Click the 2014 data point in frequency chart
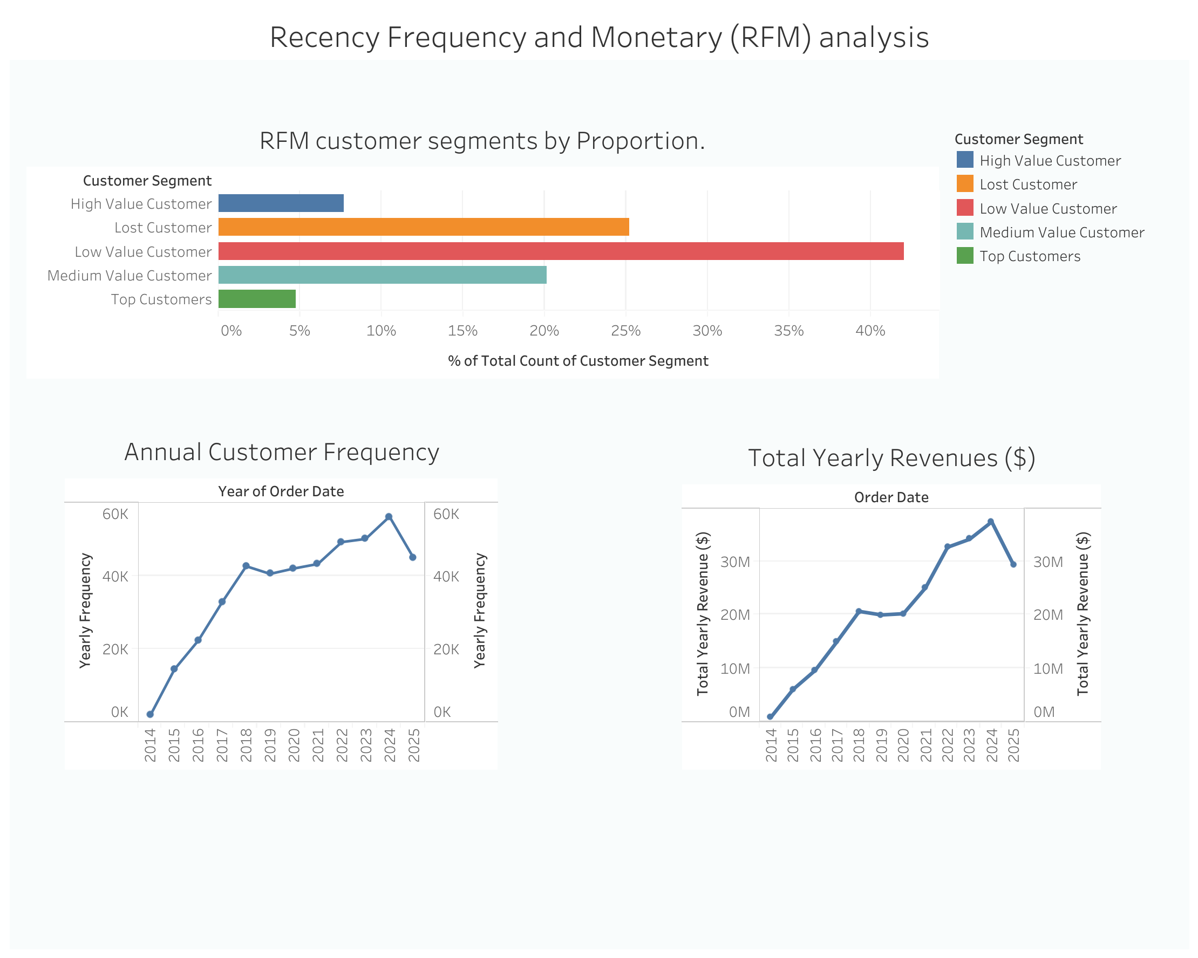Viewport: 1198px width, 958px height. (x=150, y=714)
